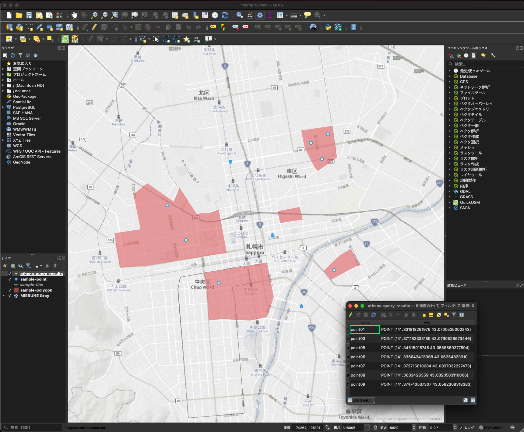Select XYZ Tiles in browser panel
Screen dimensions: 524x432
(22, 140)
